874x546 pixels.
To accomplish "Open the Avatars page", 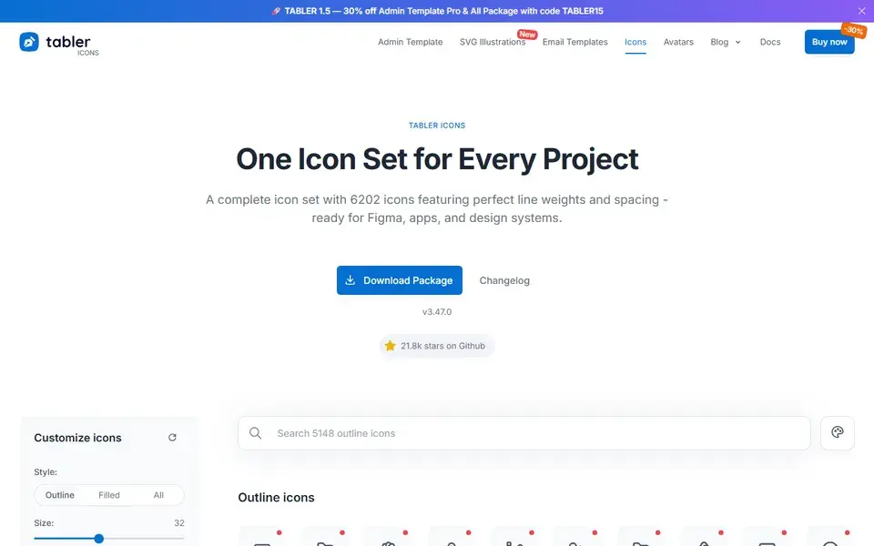I will point(678,42).
